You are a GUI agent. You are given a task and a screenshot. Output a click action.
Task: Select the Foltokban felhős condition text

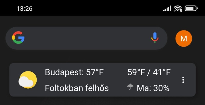coord(77,88)
